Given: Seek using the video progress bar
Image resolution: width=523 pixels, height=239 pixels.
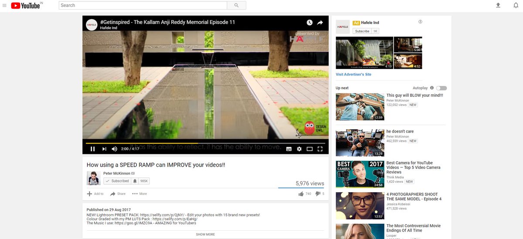Looking at the screenshot, I should pyautogui.click(x=205, y=143).
